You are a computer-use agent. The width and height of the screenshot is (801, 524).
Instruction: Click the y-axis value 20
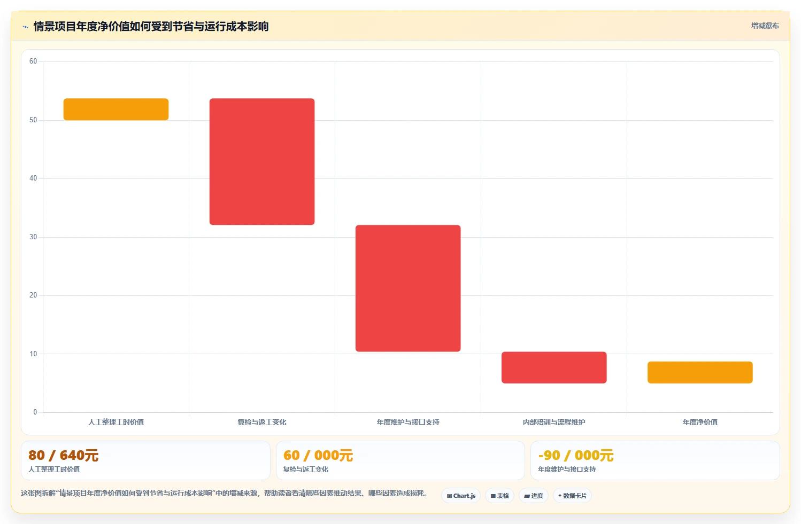[x=33, y=295]
